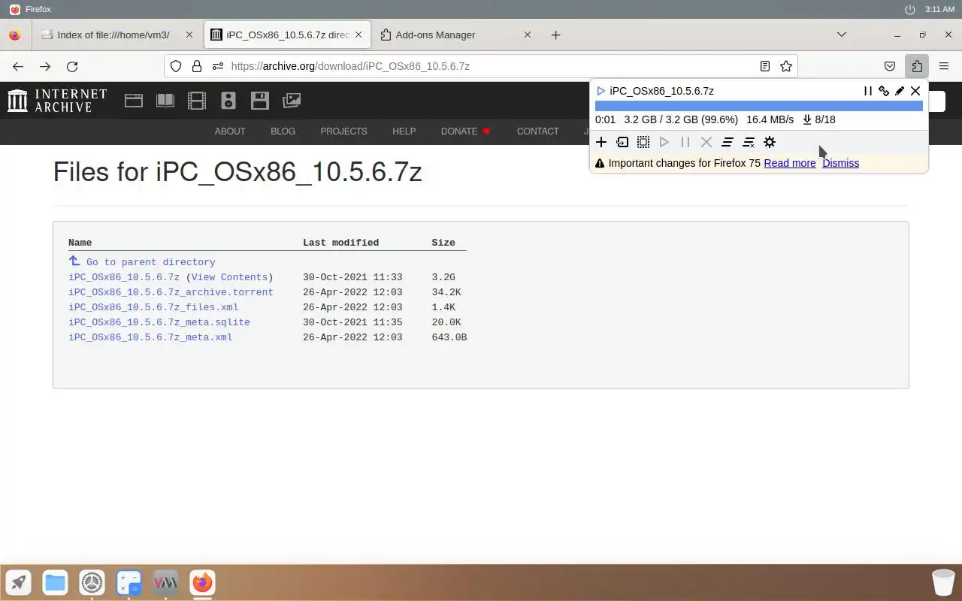This screenshot has width=962, height=601.
Task: Click the system power icon in top bar
Action: click(910, 9)
